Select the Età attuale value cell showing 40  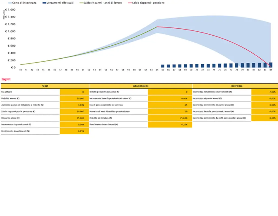pos(74,92)
